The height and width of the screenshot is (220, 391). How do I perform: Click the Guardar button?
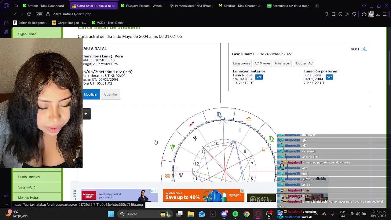pyautogui.click(x=111, y=94)
